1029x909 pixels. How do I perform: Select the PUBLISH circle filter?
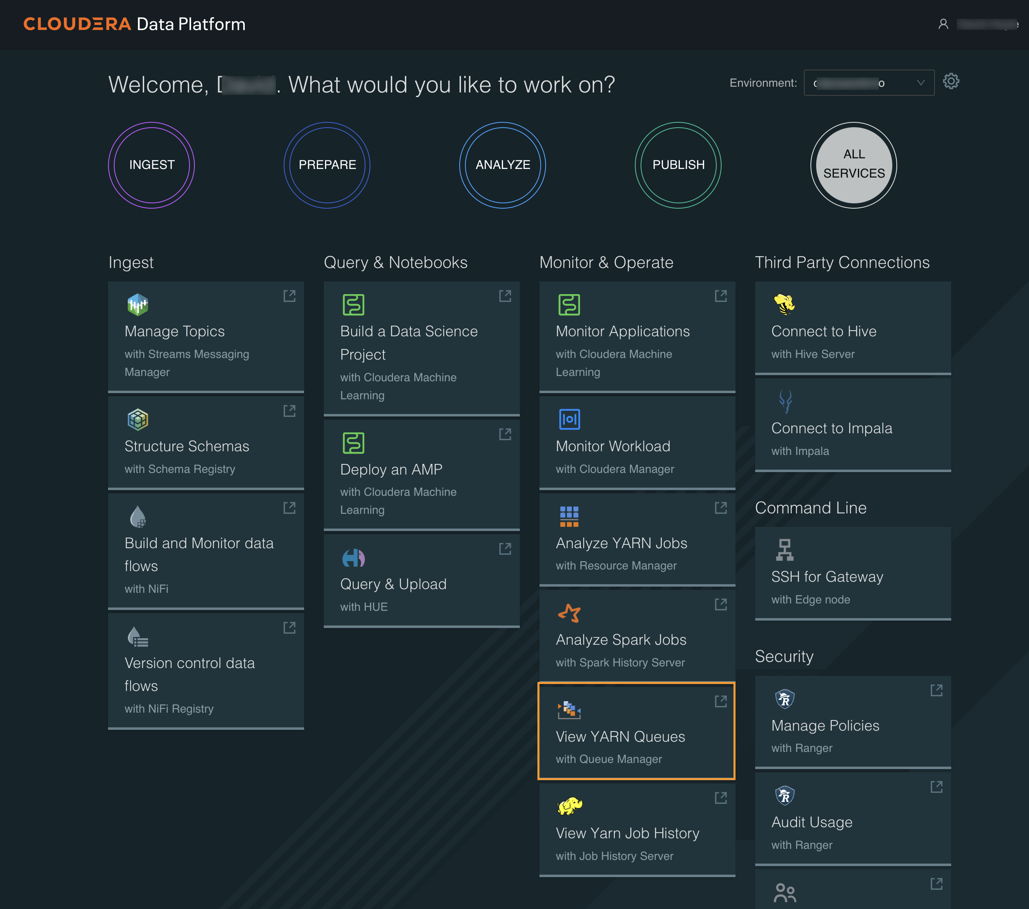(678, 166)
